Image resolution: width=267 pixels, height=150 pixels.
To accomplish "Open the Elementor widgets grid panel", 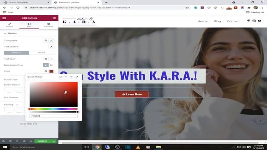I will coord(54,18).
